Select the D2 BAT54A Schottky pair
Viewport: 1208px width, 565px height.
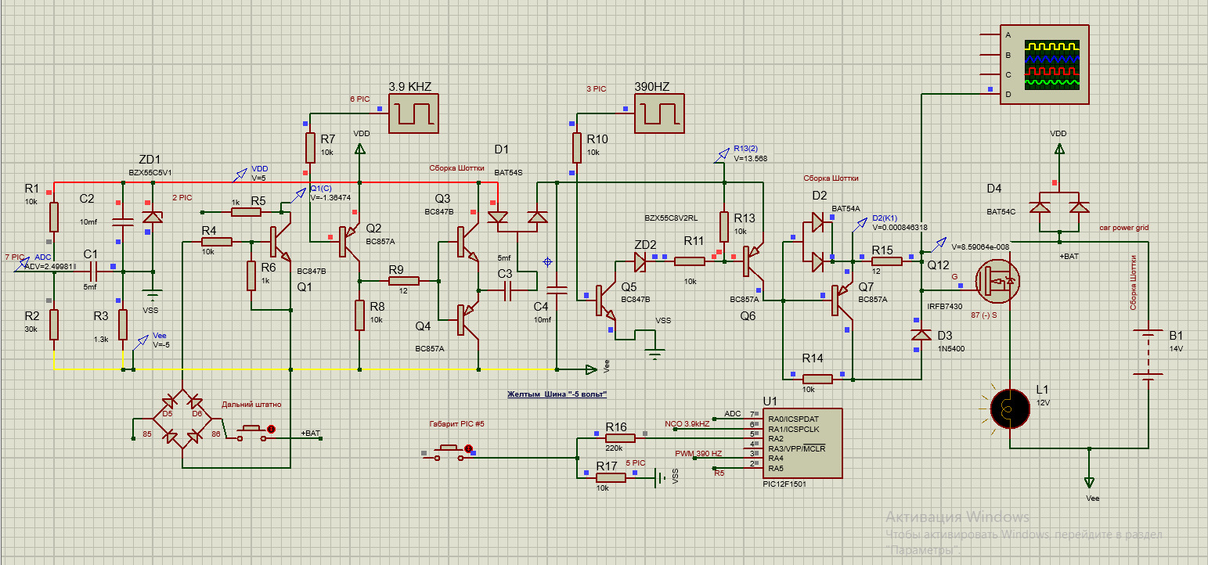(817, 243)
